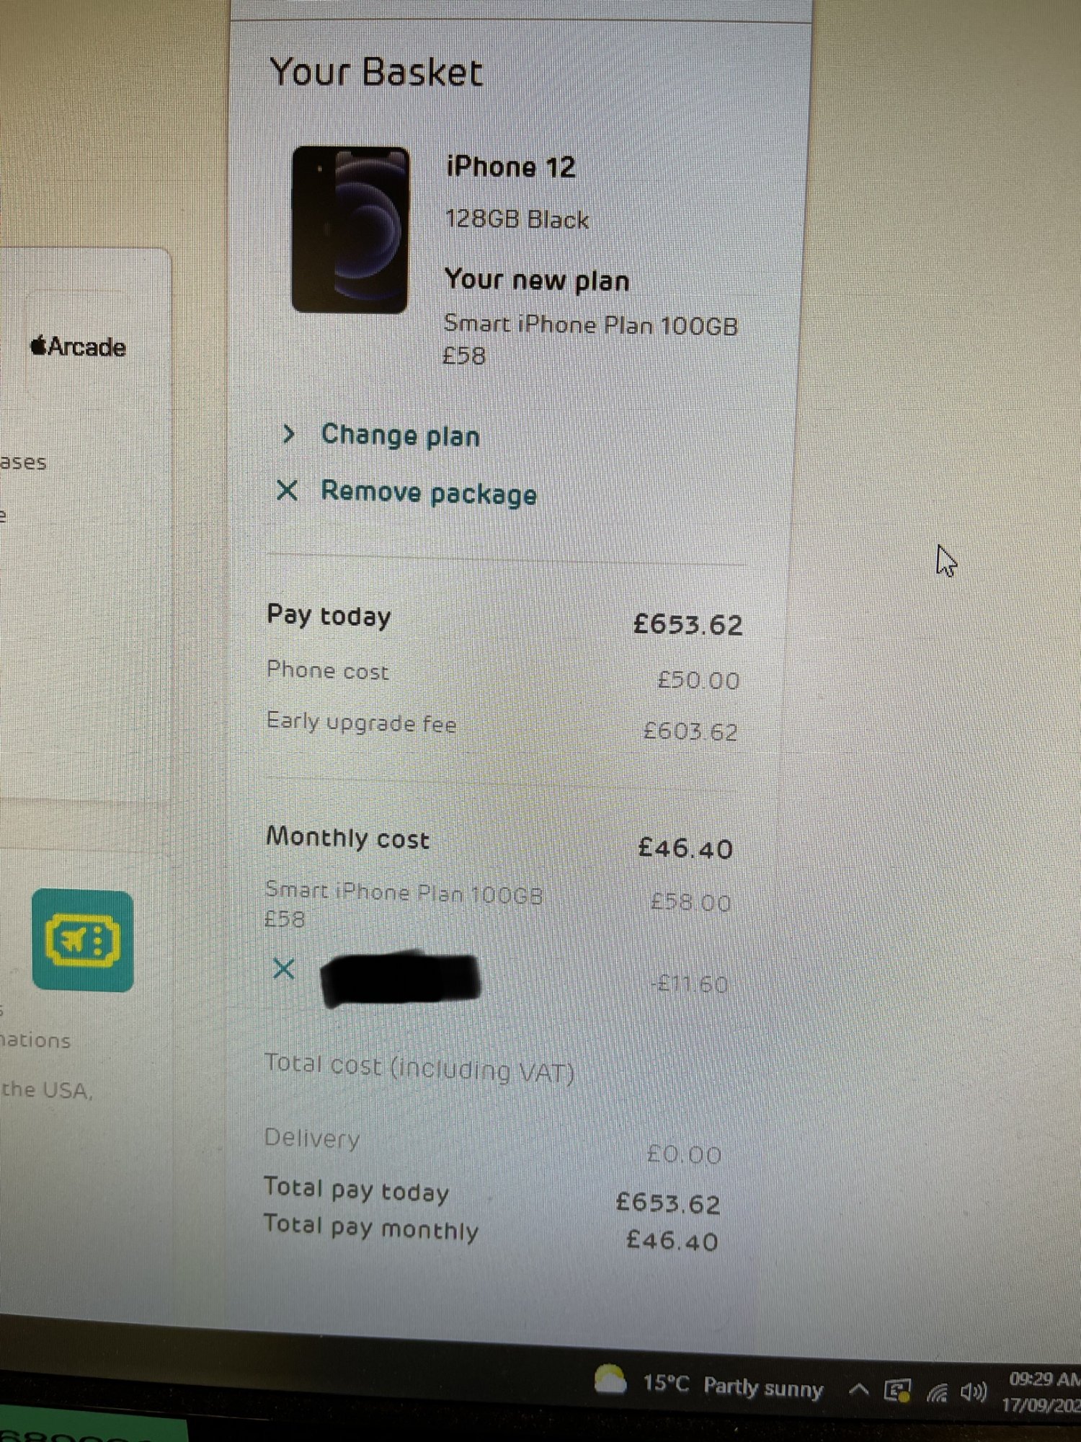Click the Apple Arcade logo
Viewport: 1081px width, 1442px height.
[78, 347]
